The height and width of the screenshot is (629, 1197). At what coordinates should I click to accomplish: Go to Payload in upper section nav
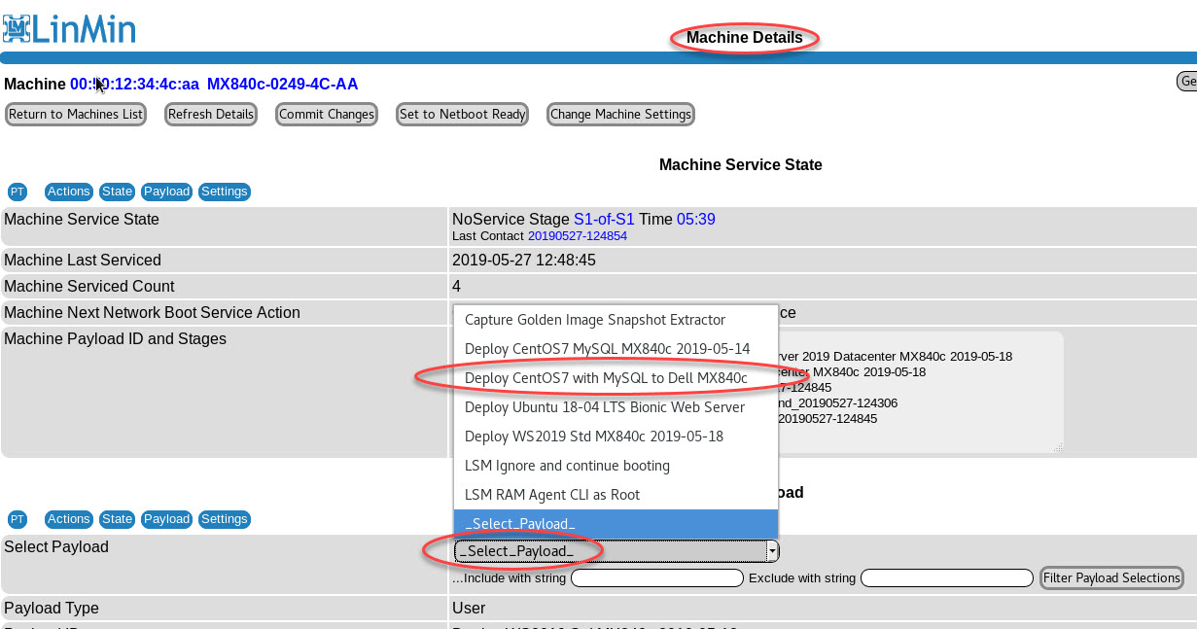point(166,192)
